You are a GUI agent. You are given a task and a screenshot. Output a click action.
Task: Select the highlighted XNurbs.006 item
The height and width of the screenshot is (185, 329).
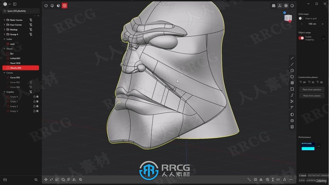[x=21, y=68]
